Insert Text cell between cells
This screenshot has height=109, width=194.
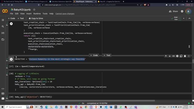[x=107, y=55]
